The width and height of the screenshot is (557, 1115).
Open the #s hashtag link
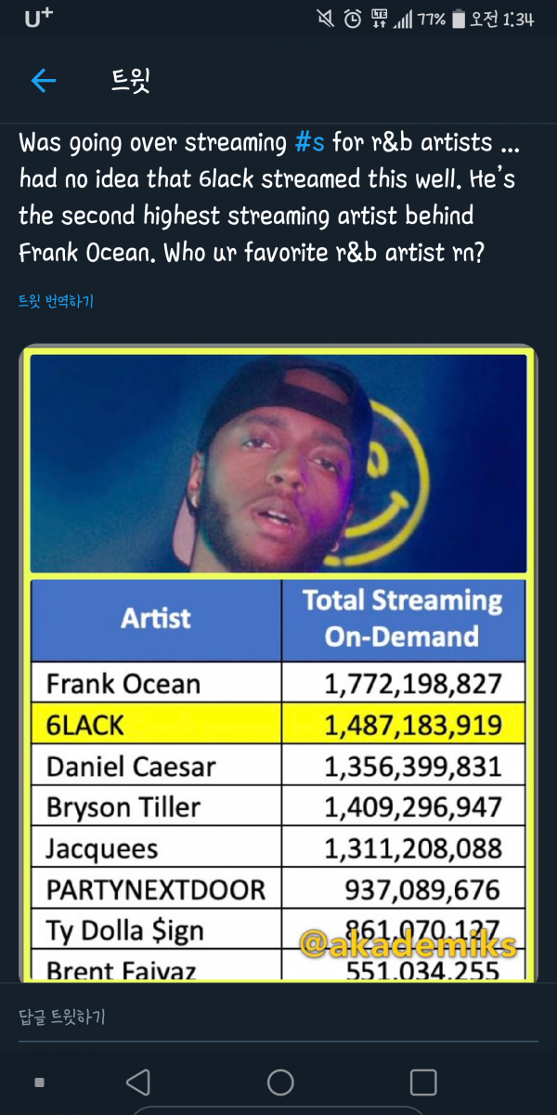309,143
